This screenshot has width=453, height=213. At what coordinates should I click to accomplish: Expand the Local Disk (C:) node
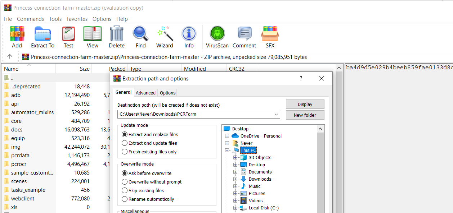[235, 208]
